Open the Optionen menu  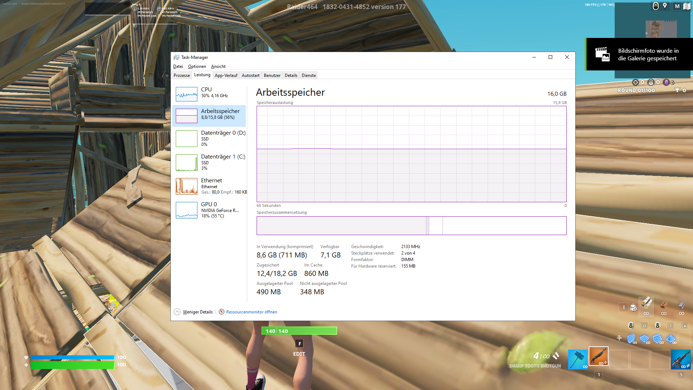(197, 66)
